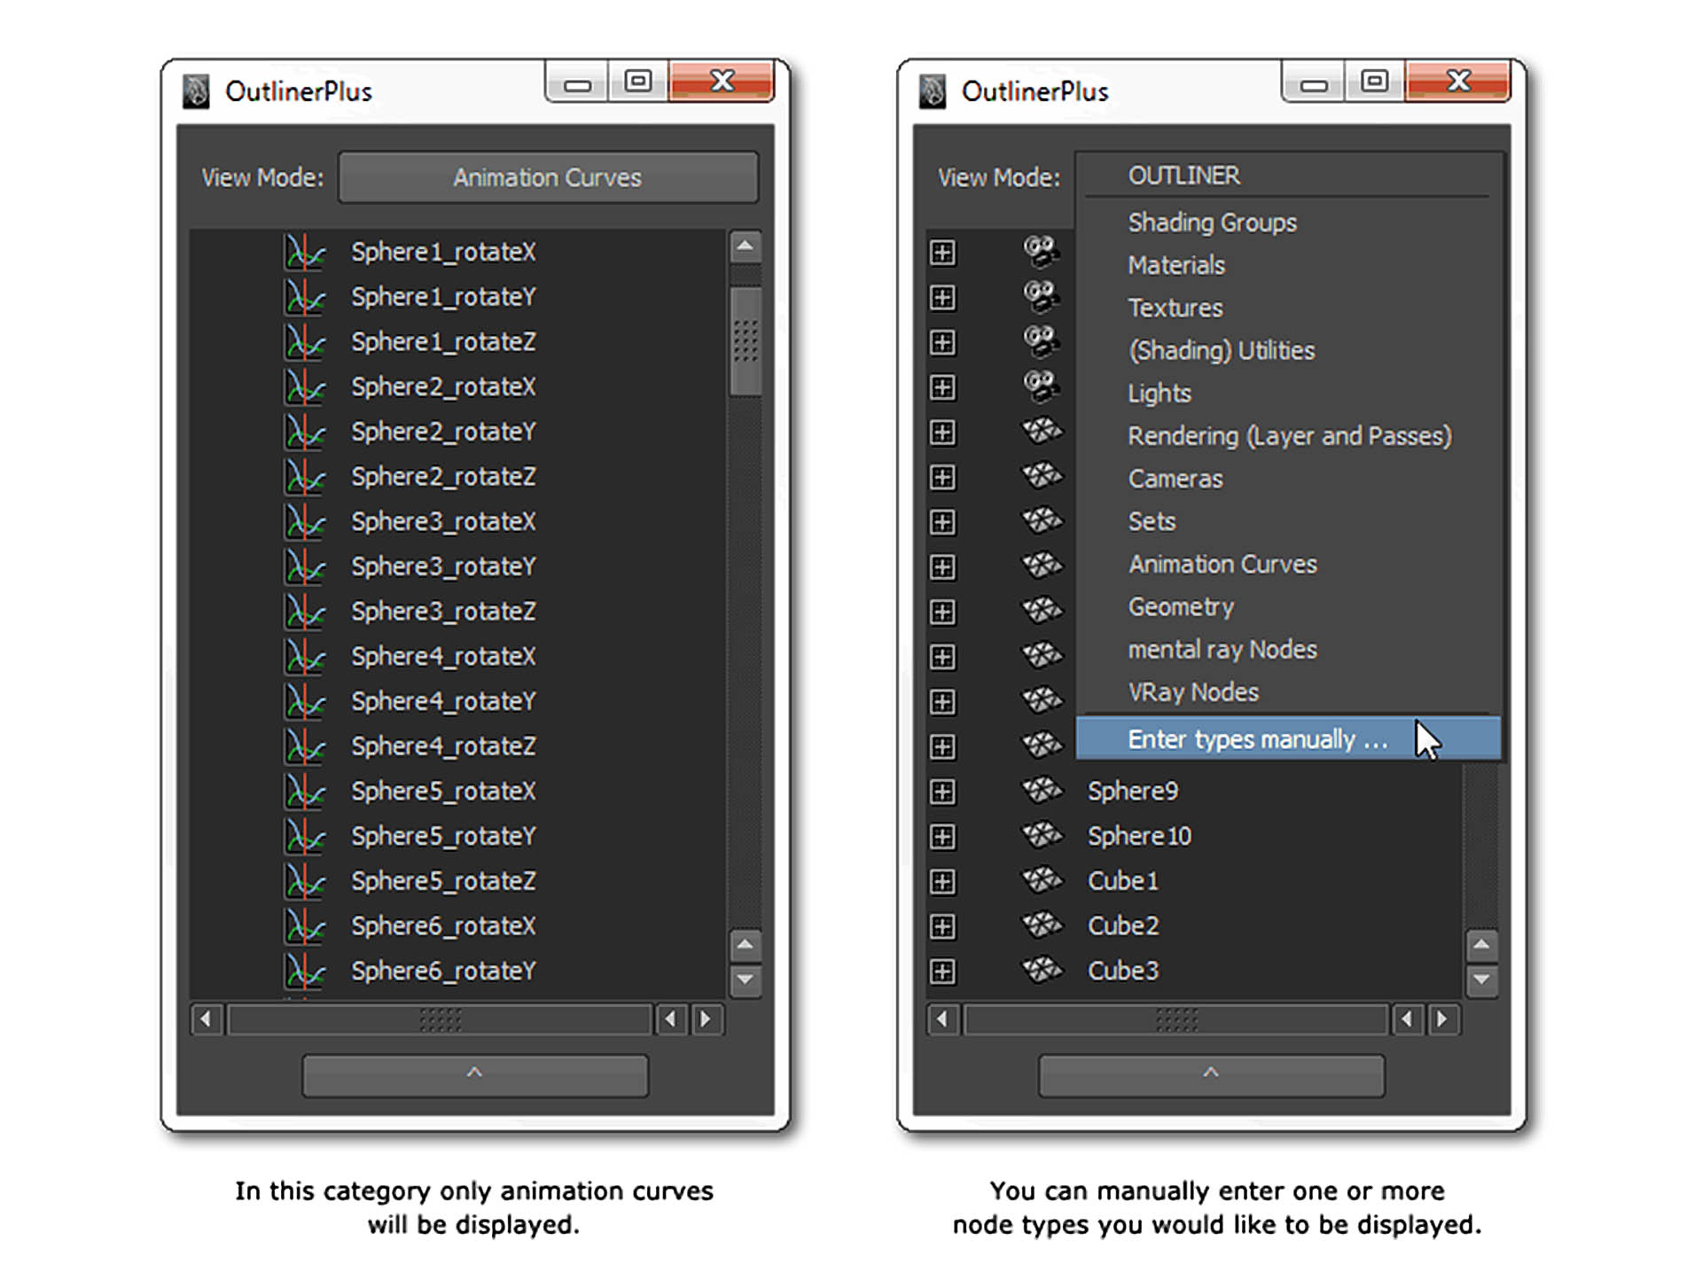Select the Sphere4_rotateZ curve entry
1702x1280 pixels.
(x=443, y=746)
